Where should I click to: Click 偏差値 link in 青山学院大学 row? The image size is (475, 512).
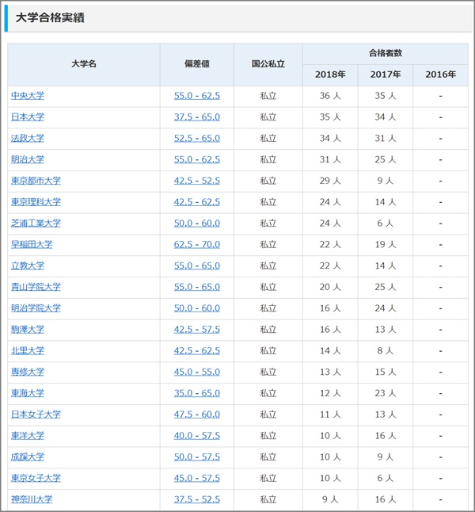click(x=196, y=287)
